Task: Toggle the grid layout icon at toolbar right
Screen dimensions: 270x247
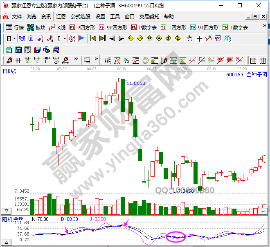Action: point(253,60)
